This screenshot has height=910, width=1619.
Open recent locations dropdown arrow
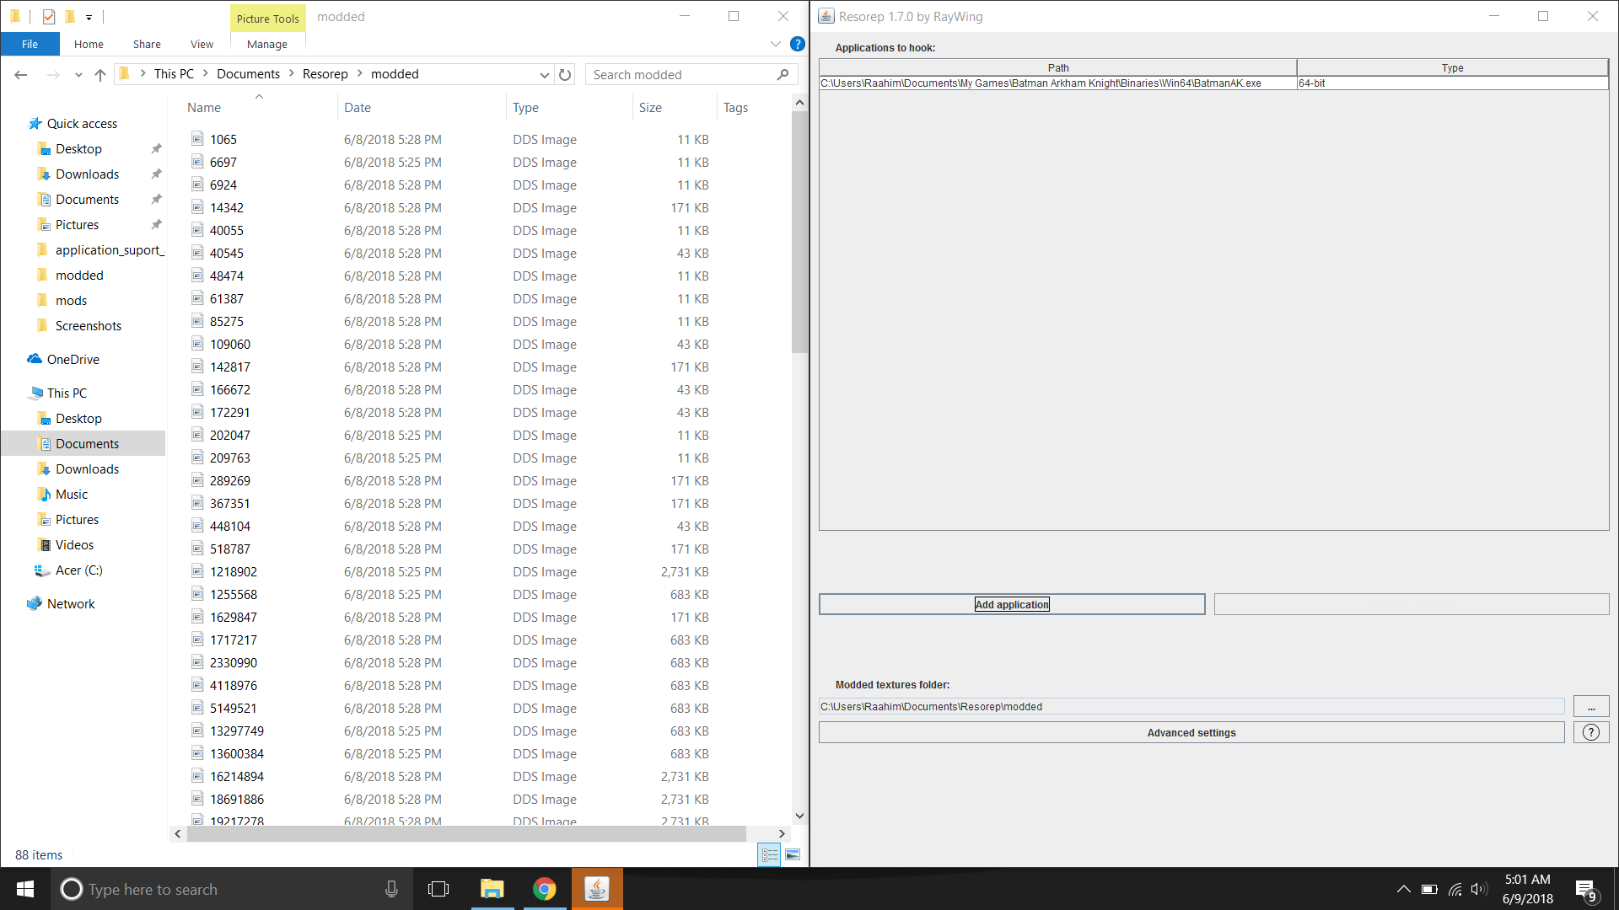(x=78, y=74)
